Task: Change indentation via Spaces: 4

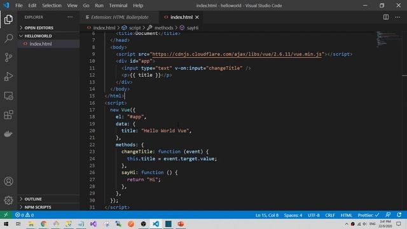Action: click(x=293, y=215)
